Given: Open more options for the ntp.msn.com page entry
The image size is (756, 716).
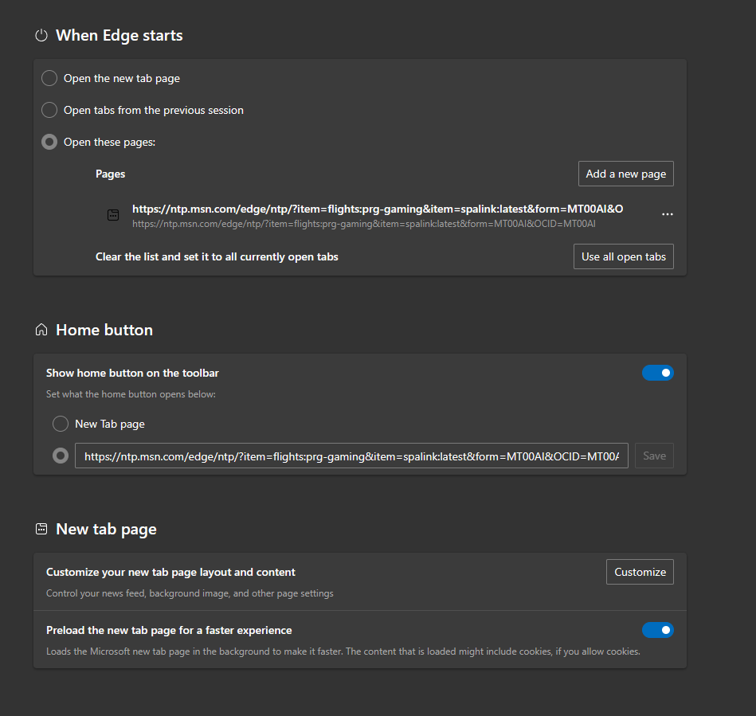Looking at the screenshot, I should coord(668,214).
